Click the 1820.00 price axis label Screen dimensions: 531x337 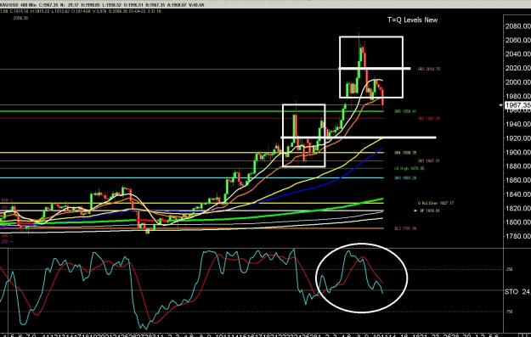517,208
